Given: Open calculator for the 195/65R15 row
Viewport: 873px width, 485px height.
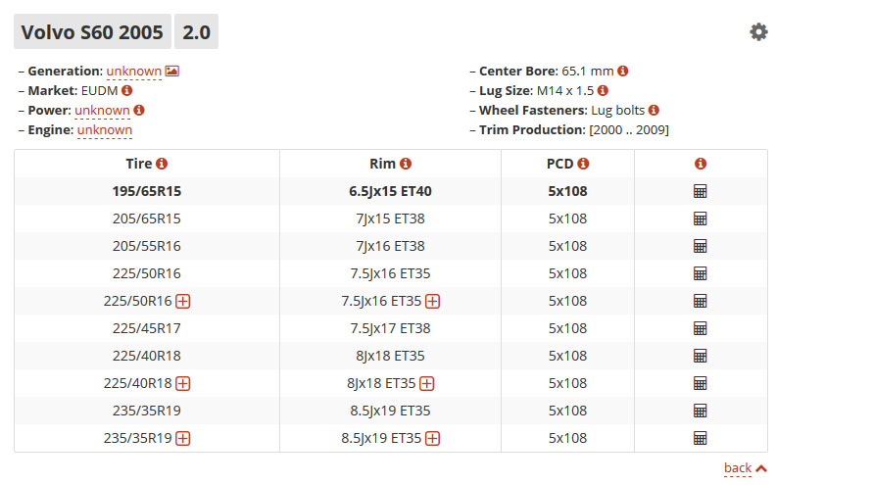Looking at the screenshot, I should (700, 191).
